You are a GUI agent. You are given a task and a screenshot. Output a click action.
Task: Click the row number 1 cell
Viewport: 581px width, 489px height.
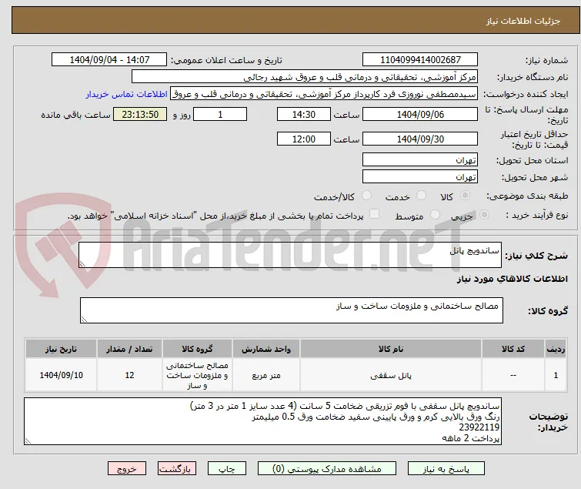[556, 375]
